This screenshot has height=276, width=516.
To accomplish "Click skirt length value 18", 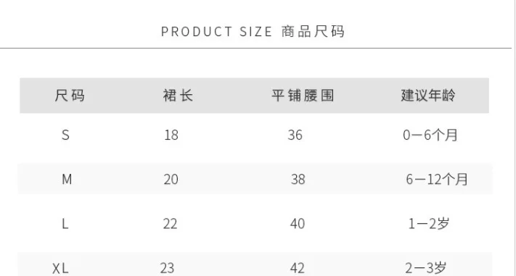I will pos(171,135).
